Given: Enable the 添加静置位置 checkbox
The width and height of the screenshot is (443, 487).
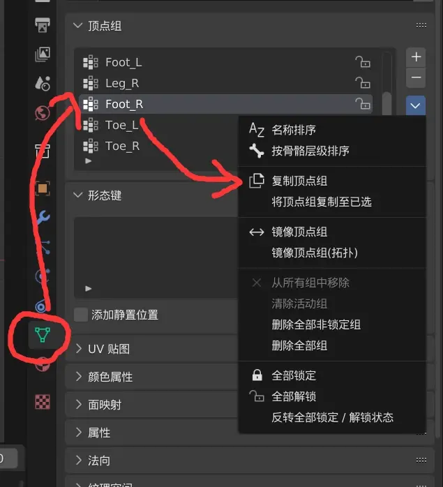Looking at the screenshot, I should (x=81, y=315).
